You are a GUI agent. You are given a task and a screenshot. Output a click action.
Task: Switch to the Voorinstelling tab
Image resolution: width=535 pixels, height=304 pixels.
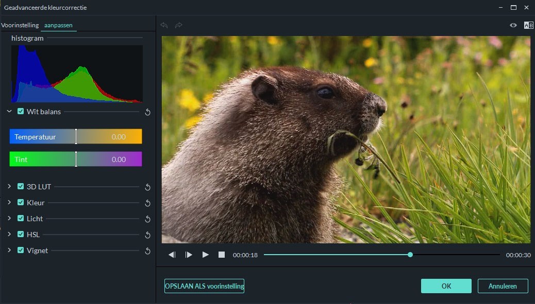(20, 25)
